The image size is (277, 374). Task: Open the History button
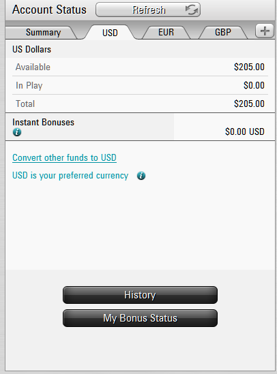click(x=140, y=295)
